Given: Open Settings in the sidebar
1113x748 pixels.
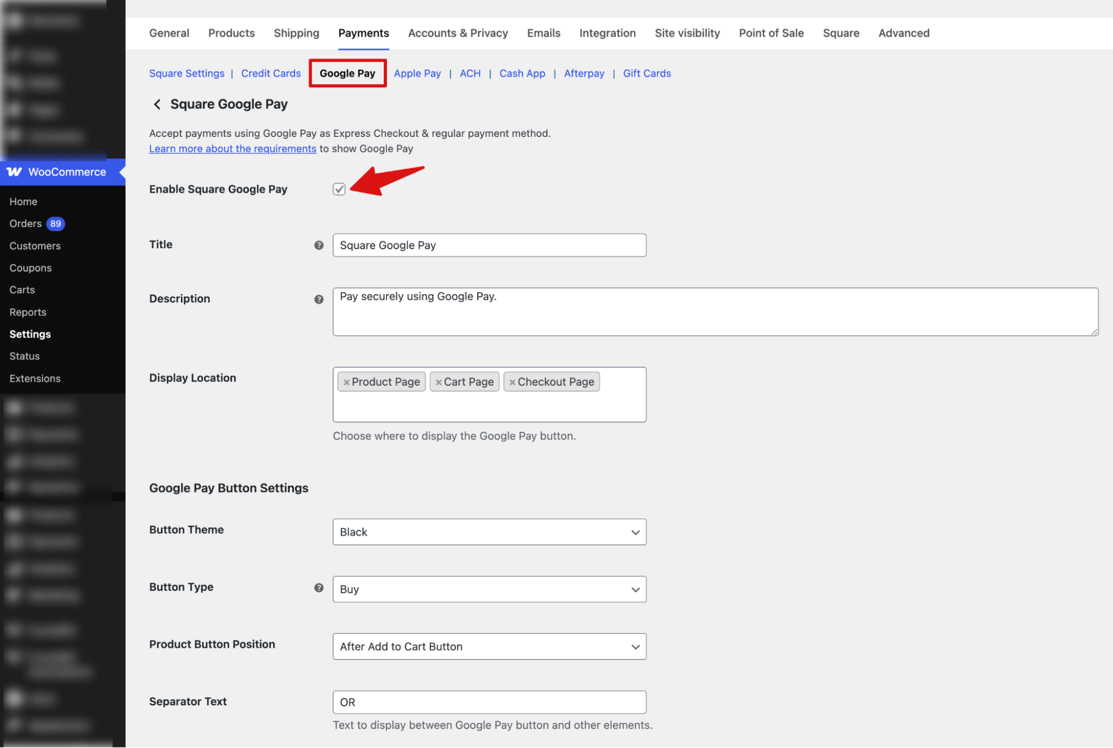Looking at the screenshot, I should 30,334.
